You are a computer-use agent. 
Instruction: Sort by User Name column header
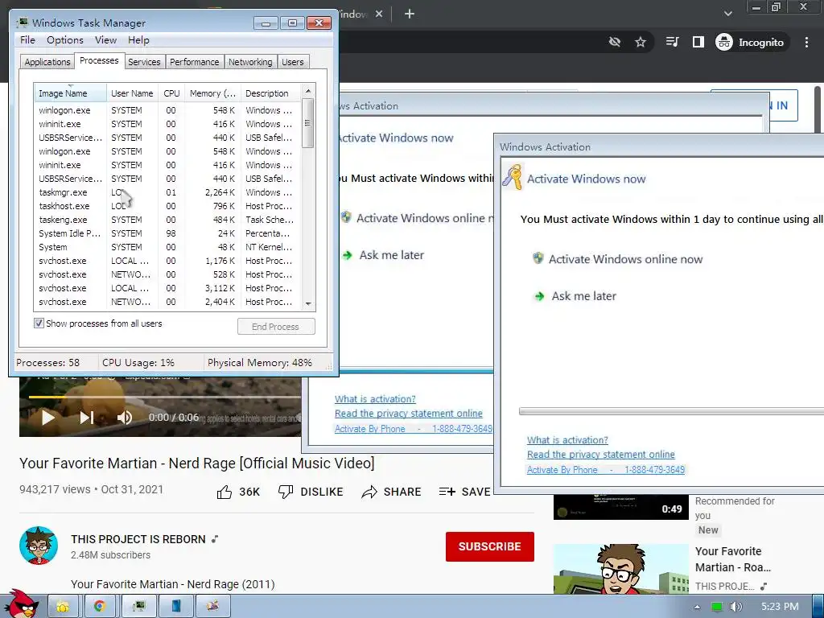(132, 93)
